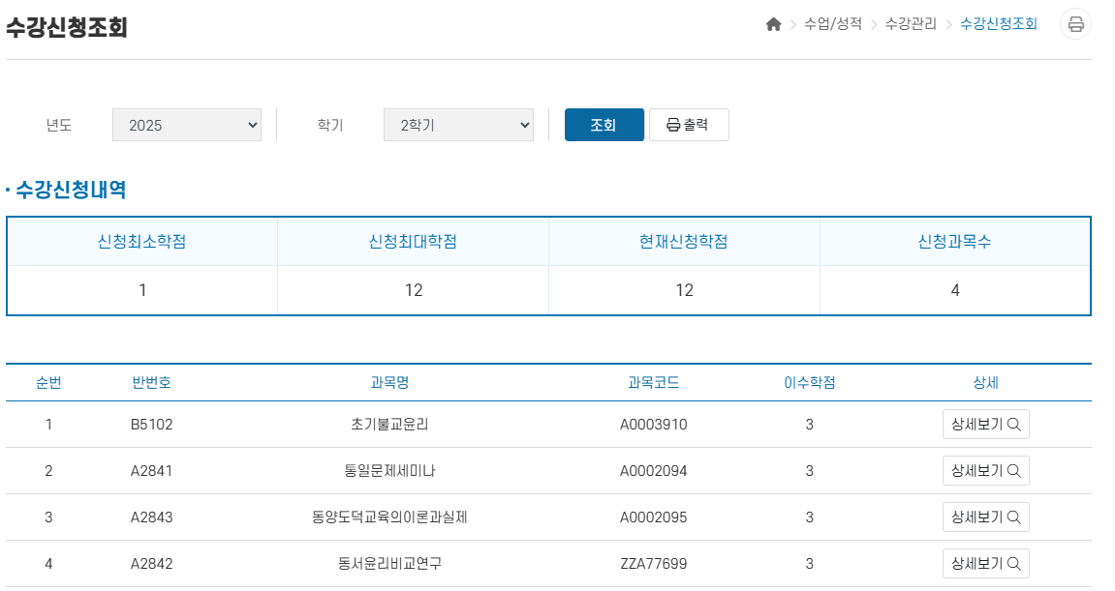Click the 현재신청학점 value showing 12
The width and height of the screenshot is (1115, 591).
pos(685,289)
